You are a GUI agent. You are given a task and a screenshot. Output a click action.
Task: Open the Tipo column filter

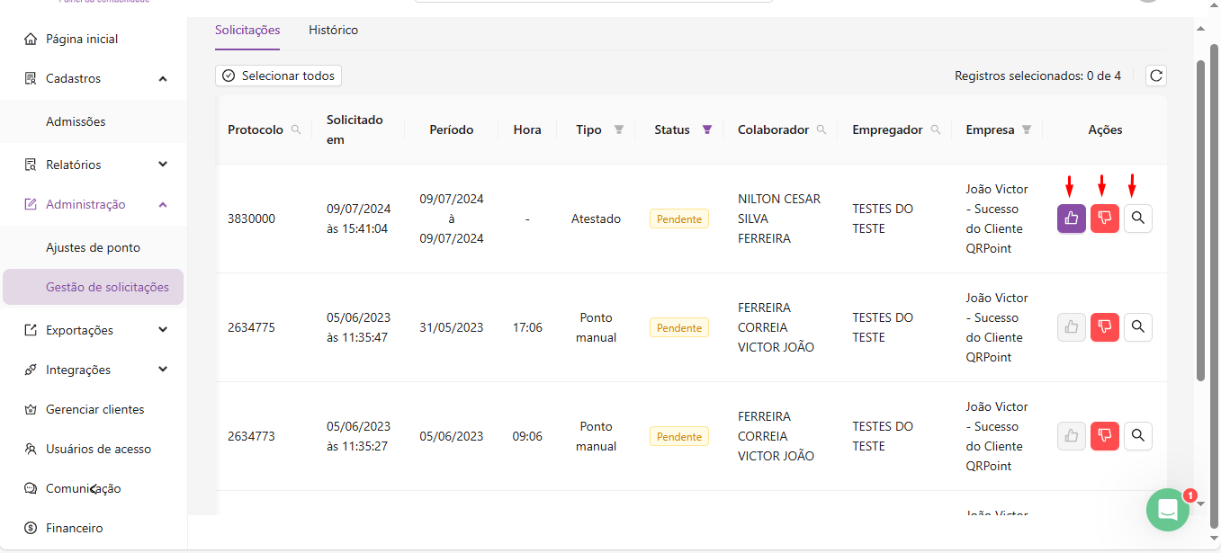tap(618, 129)
